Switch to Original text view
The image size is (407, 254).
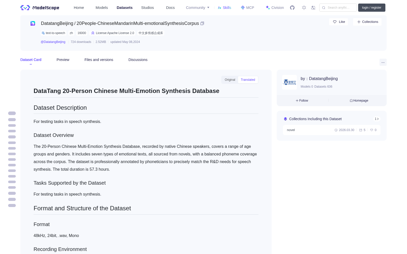pos(230,80)
